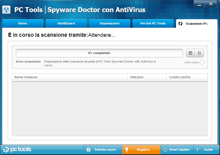
Task: Enable the Auto-ripara checkbox
Action: [x=202, y=63]
